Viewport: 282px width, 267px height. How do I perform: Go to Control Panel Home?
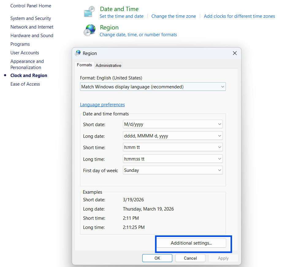click(x=31, y=6)
